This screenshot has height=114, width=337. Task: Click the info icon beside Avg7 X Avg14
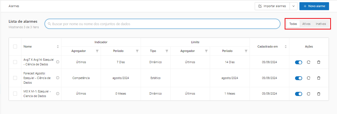coord(58,62)
